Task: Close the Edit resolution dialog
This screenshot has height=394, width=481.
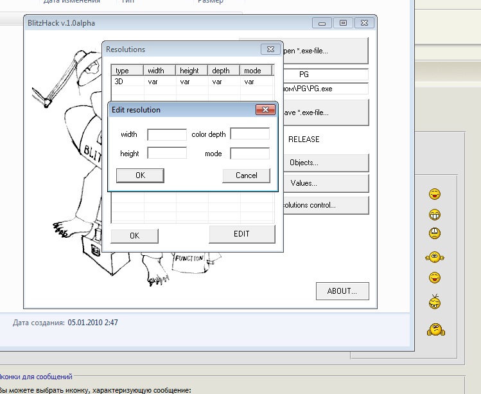Action: click(265, 110)
